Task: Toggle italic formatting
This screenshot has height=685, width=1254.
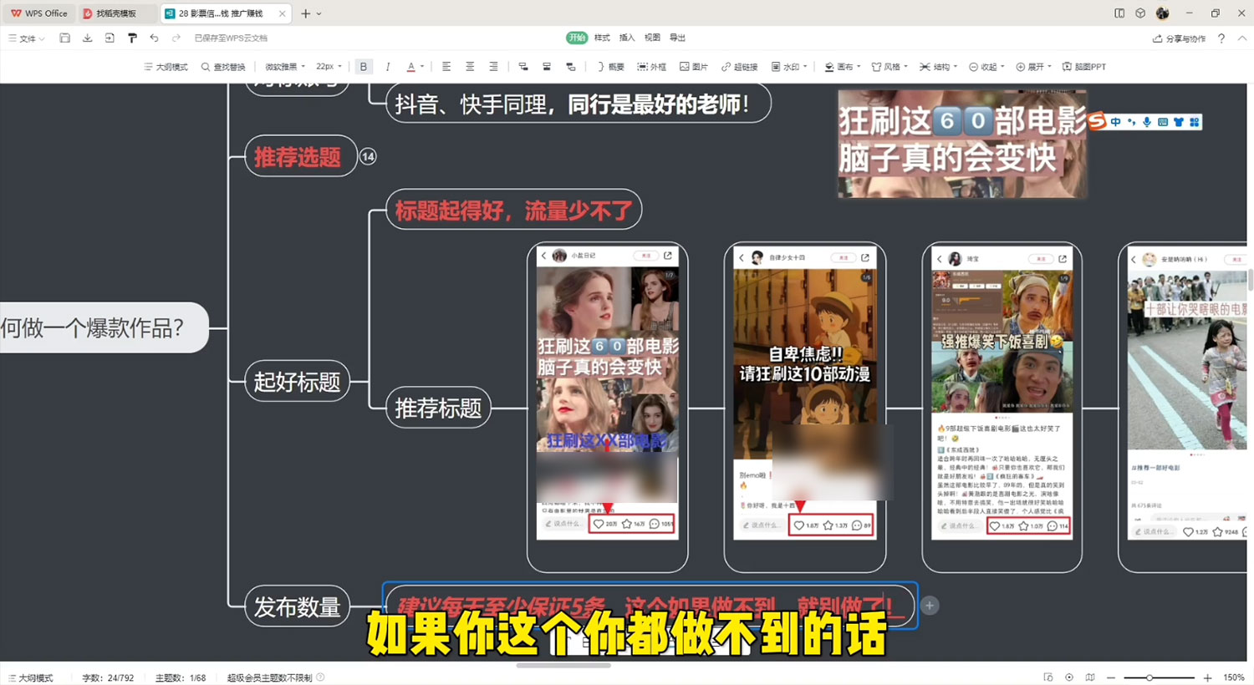Action: (388, 66)
